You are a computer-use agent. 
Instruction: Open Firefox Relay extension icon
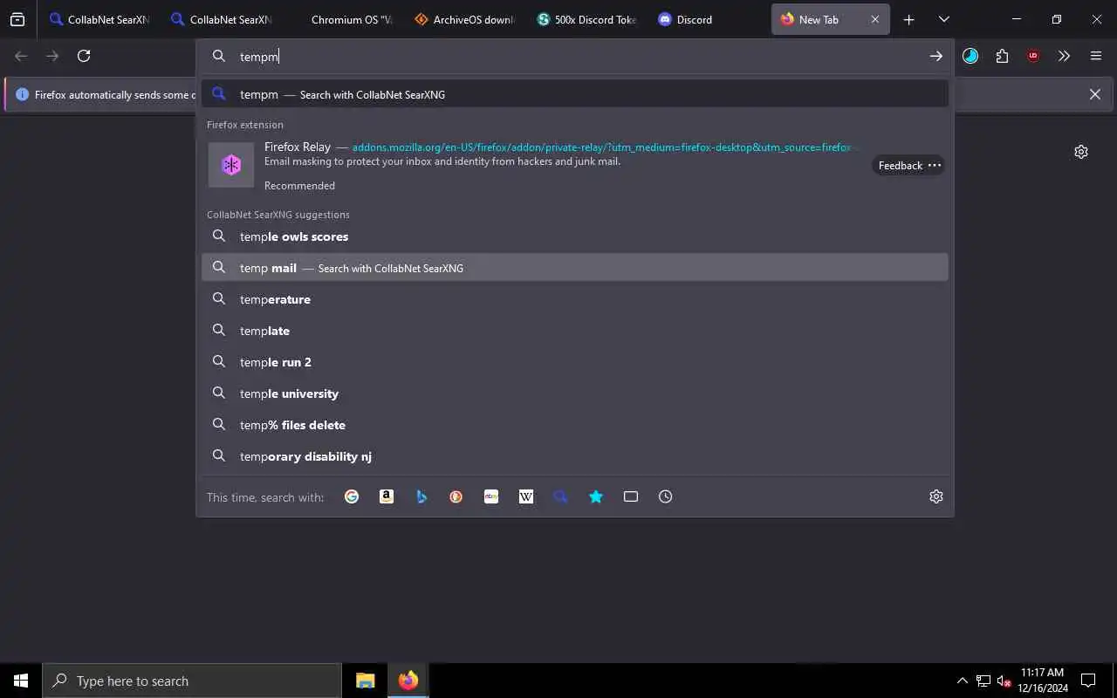tap(231, 165)
